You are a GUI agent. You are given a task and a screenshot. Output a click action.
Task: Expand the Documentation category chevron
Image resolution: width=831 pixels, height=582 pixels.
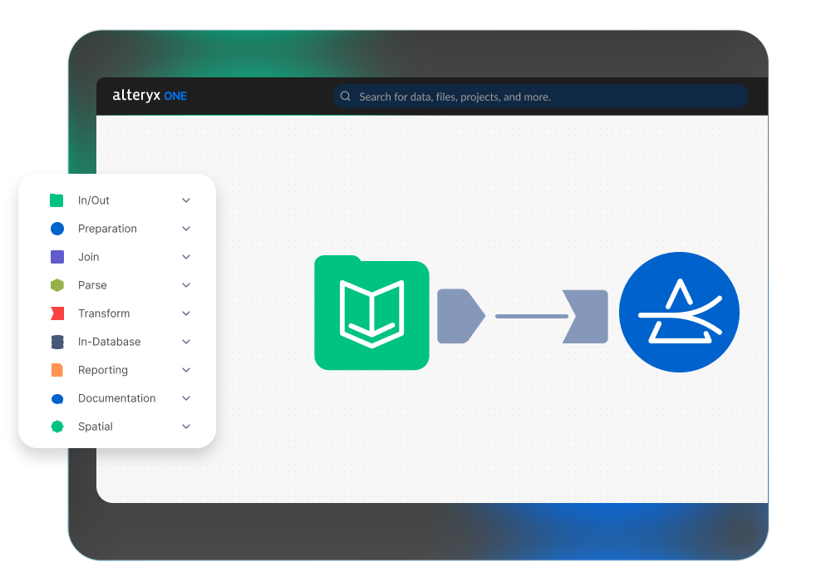click(x=186, y=397)
